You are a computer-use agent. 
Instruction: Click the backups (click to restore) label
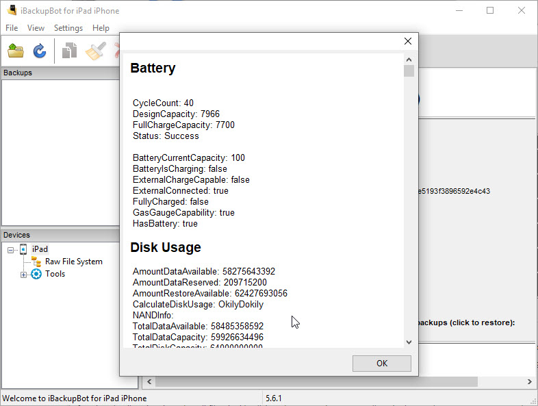tap(467, 322)
